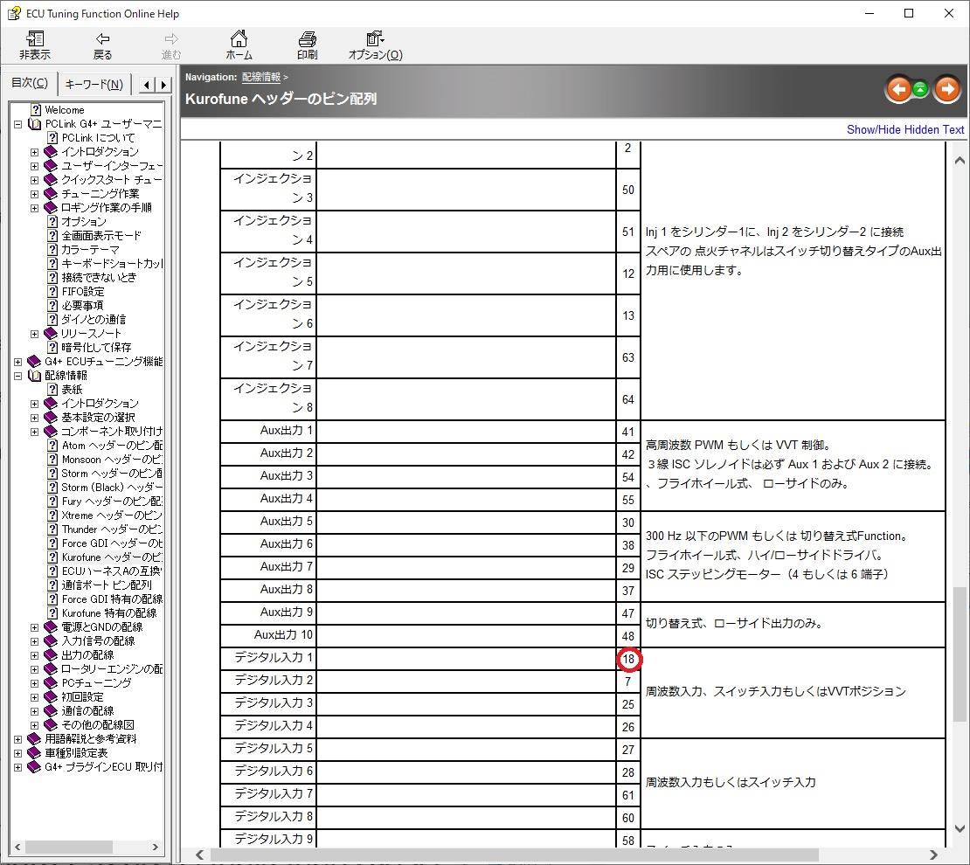Viewport: 970px width, 865px height.
Task: Click the 配線情報 breadcrumb link
Action: click(261, 77)
